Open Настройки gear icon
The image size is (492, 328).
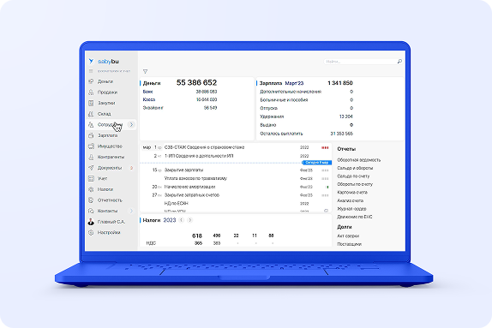click(x=91, y=232)
